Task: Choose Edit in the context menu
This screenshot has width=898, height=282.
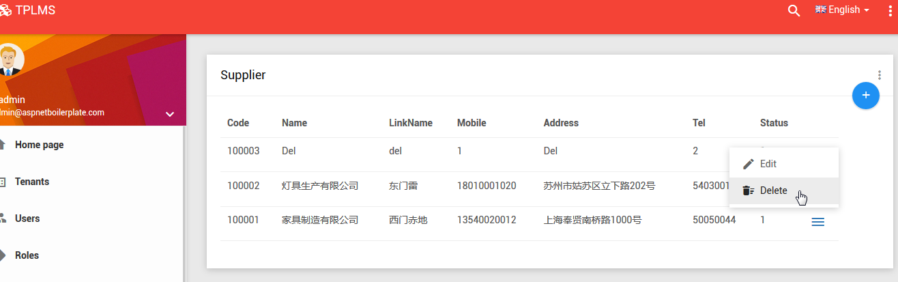Action: (x=783, y=164)
